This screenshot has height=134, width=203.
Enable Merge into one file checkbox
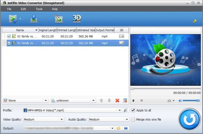(133, 119)
